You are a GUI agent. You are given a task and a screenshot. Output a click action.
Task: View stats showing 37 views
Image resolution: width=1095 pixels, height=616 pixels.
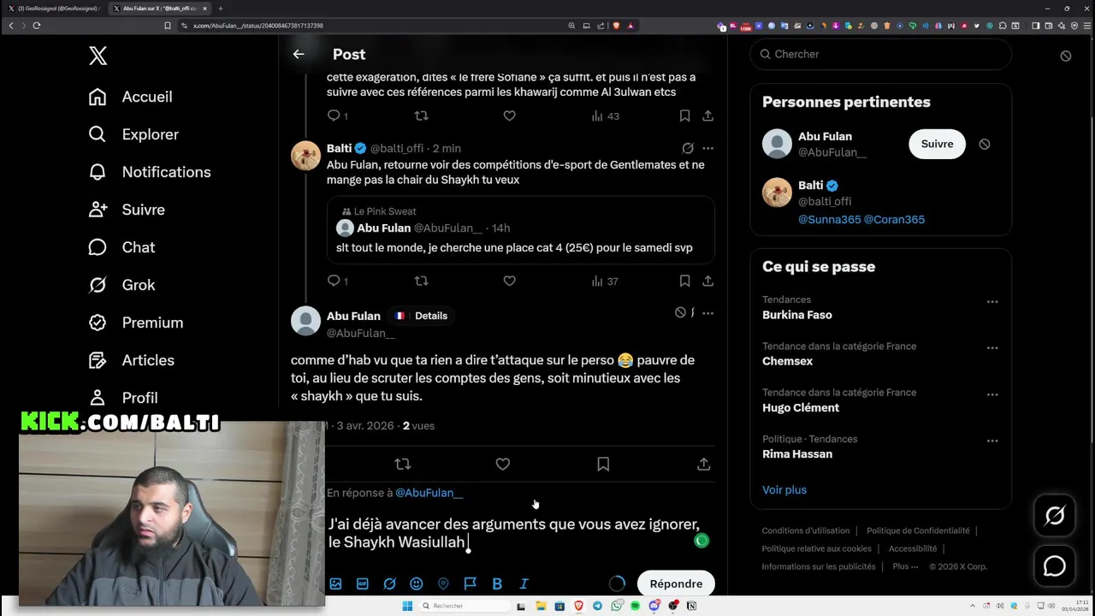click(605, 281)
